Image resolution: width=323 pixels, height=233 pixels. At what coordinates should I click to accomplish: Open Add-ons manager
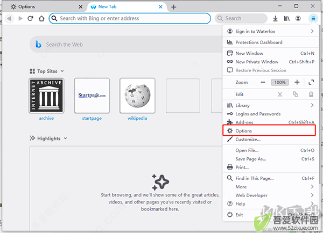pyautogui.click(x=270, y=122)
